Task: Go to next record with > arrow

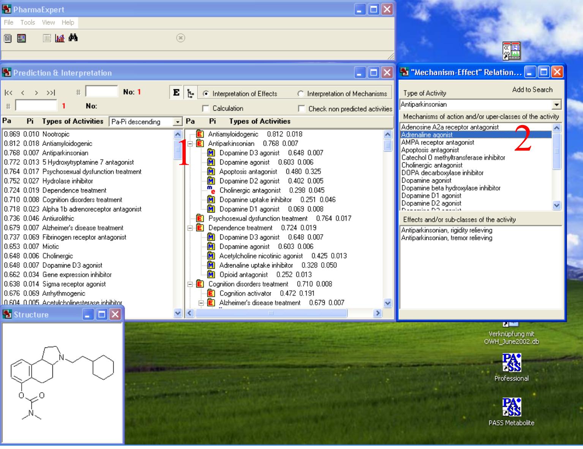Action: pyautogui.click(x=36, y=93)
